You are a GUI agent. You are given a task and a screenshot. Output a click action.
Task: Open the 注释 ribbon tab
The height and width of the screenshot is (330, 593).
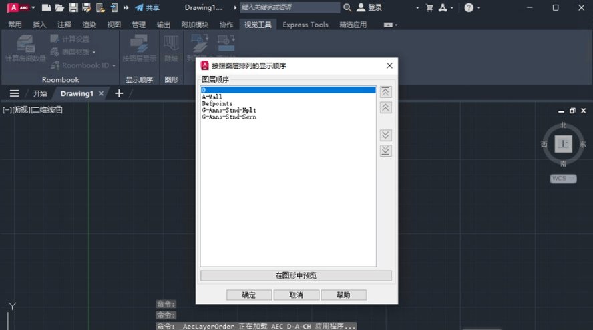pos(64,25)
